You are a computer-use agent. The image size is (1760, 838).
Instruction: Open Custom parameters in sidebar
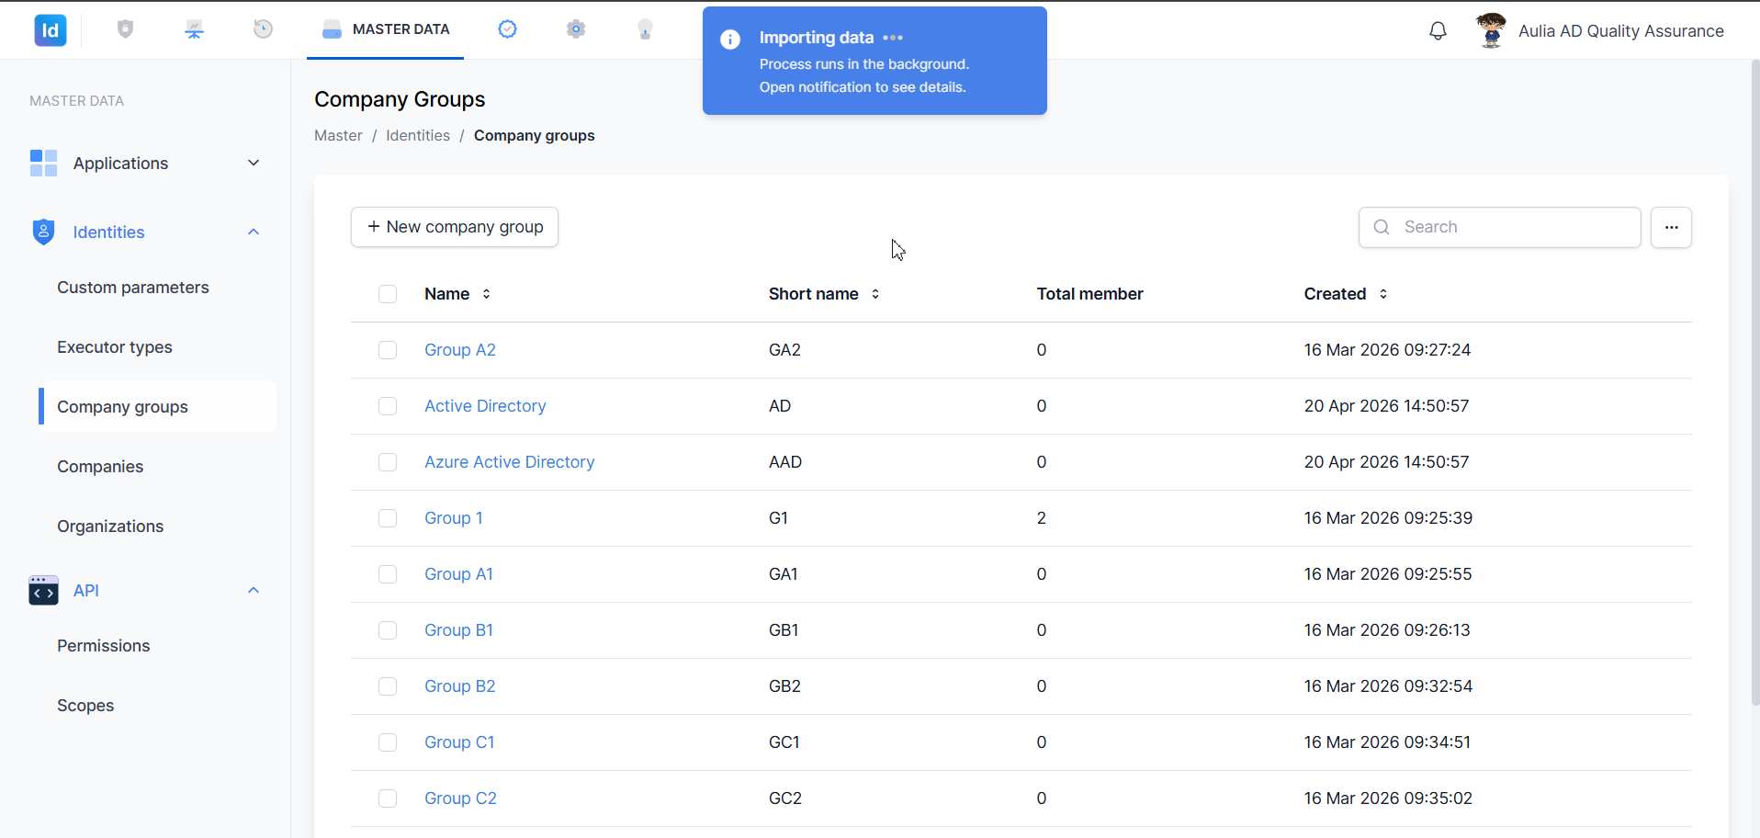click(133, 288)
